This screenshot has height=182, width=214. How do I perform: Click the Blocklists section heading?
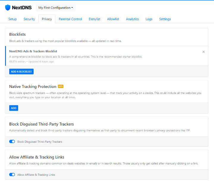click(x=17, y=34)
